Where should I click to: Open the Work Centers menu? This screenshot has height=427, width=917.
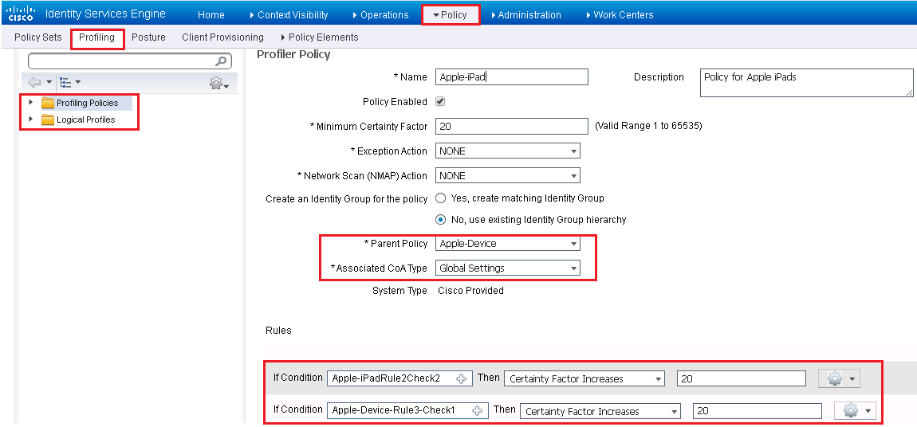pyautogui.click(x=620, y=14)
